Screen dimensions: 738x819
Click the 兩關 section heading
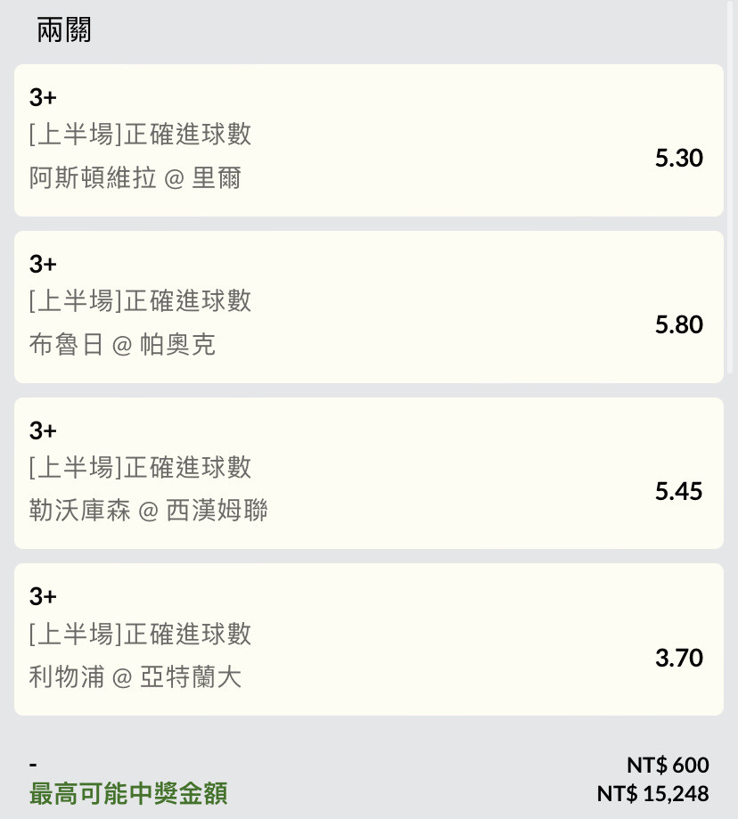(x=63, y=29)
